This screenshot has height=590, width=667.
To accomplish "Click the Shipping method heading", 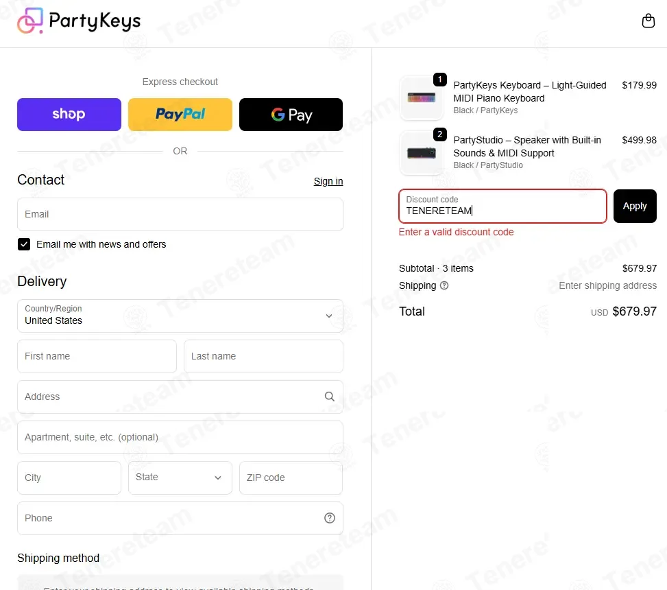I will coord(58,558).
